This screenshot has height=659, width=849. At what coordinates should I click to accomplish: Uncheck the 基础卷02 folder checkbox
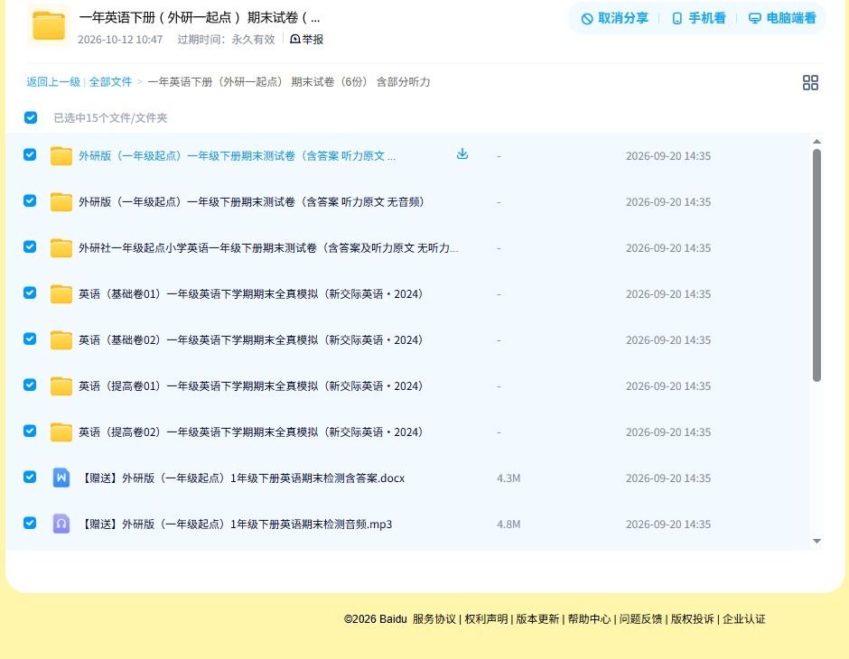click(x=30, y=339)
